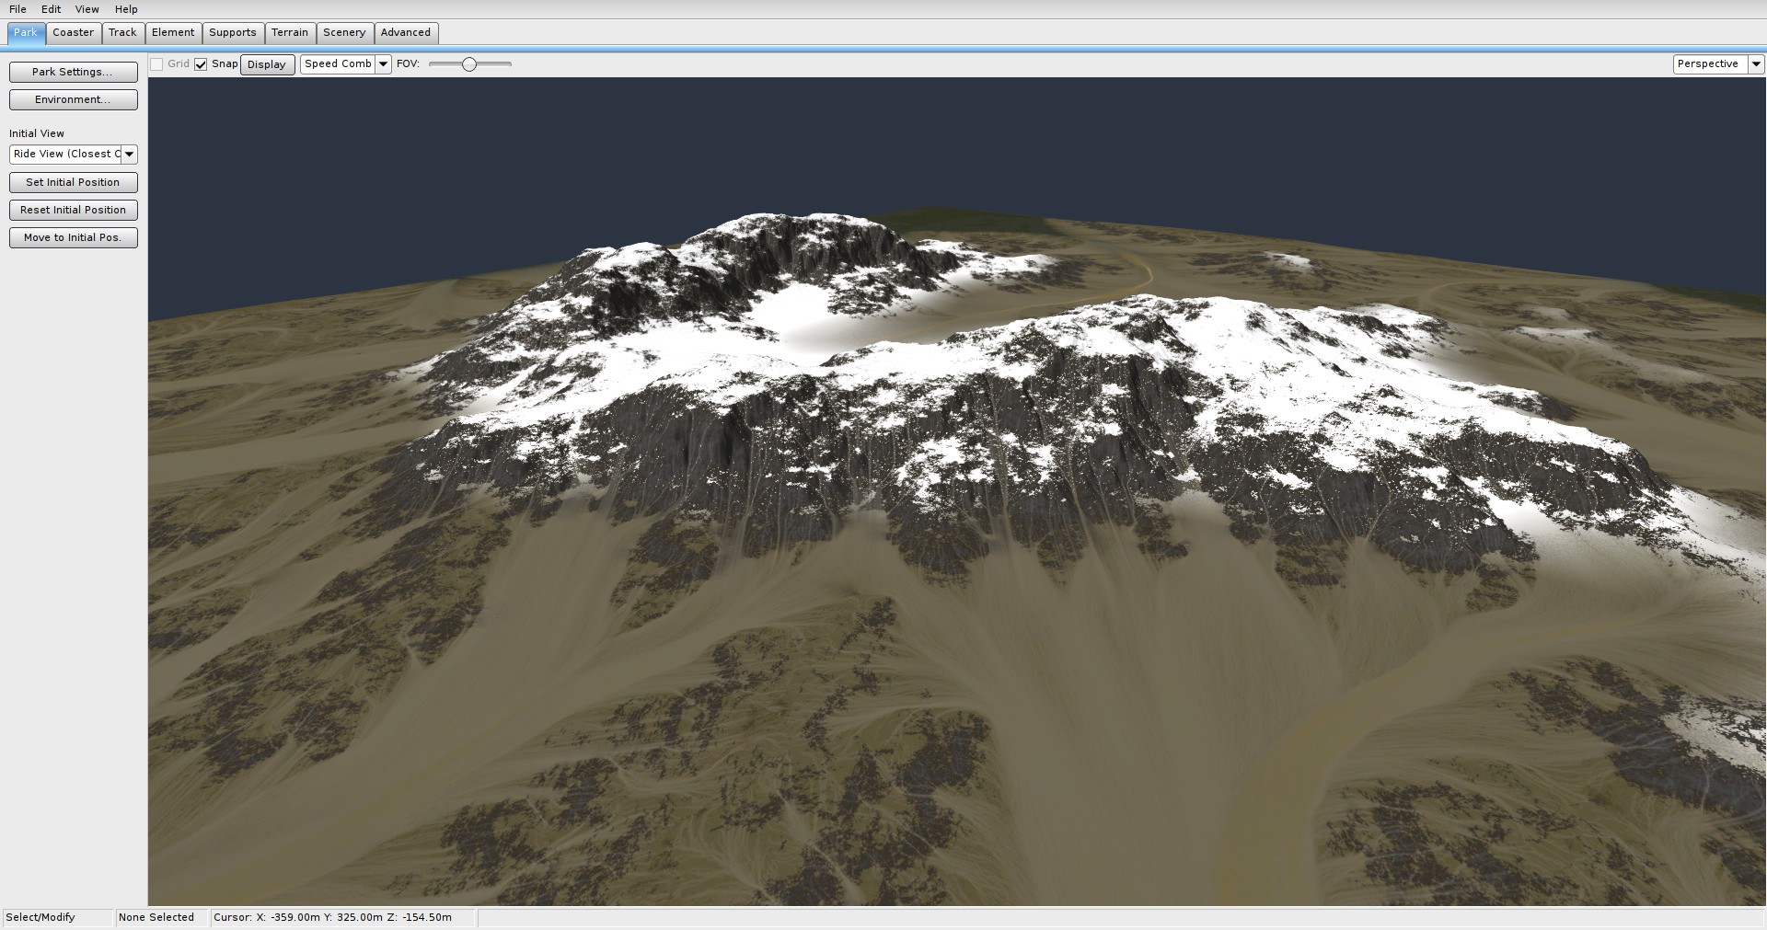Open Park Settings dialog

(x=73, y=72)
